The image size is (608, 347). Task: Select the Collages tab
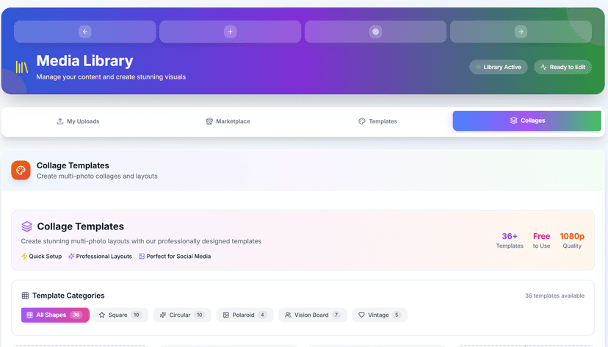click(x=527, y=121)
